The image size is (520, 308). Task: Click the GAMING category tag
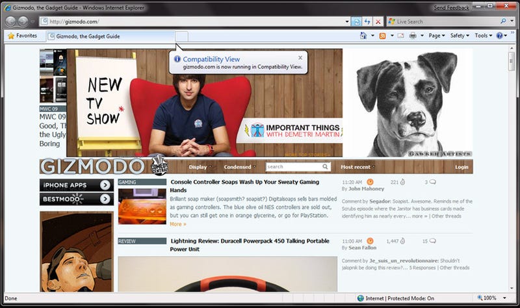(x=142, y=182)
